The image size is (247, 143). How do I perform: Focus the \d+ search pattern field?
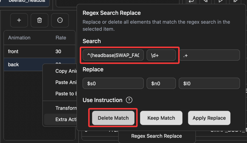161,55
